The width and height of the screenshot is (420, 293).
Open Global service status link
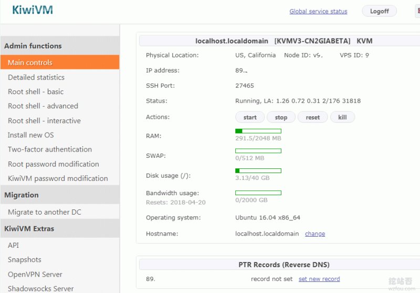[318, 11]
